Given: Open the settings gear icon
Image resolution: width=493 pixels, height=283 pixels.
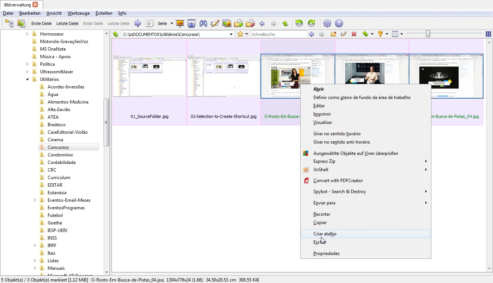Looking at the screenshot, I should (327, 23).
